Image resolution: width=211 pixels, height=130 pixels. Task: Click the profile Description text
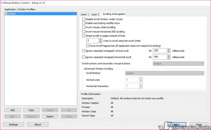pyautogui.click(x=137, y=98)
